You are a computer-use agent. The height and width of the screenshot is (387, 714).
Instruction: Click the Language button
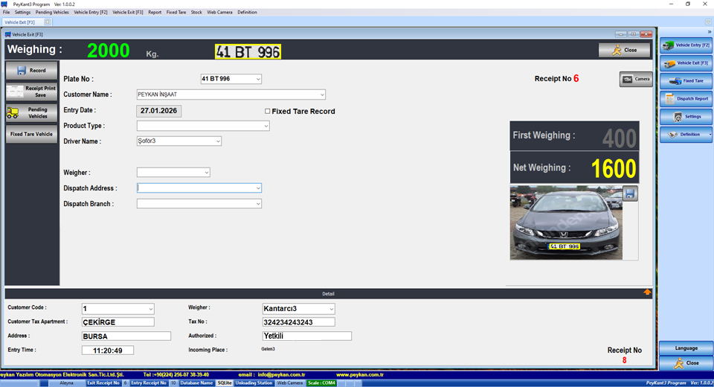[686, 348]
